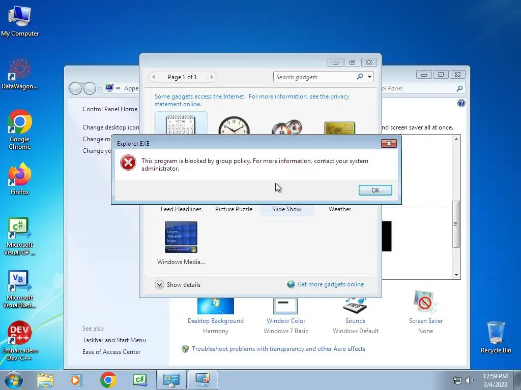
Task: Click the Slide Show gadget label
Action: [286, 209]
